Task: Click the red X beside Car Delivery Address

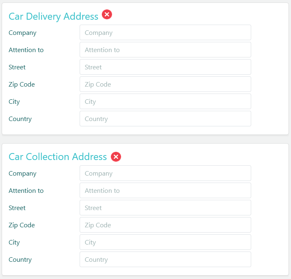Action: (107, 15)
